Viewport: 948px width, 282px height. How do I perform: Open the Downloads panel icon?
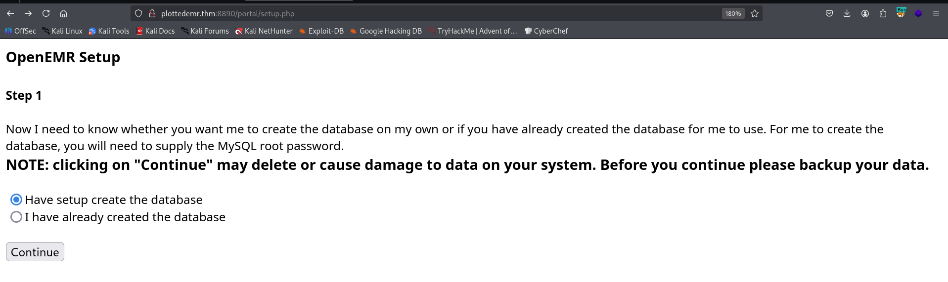[x=847, y=13]
